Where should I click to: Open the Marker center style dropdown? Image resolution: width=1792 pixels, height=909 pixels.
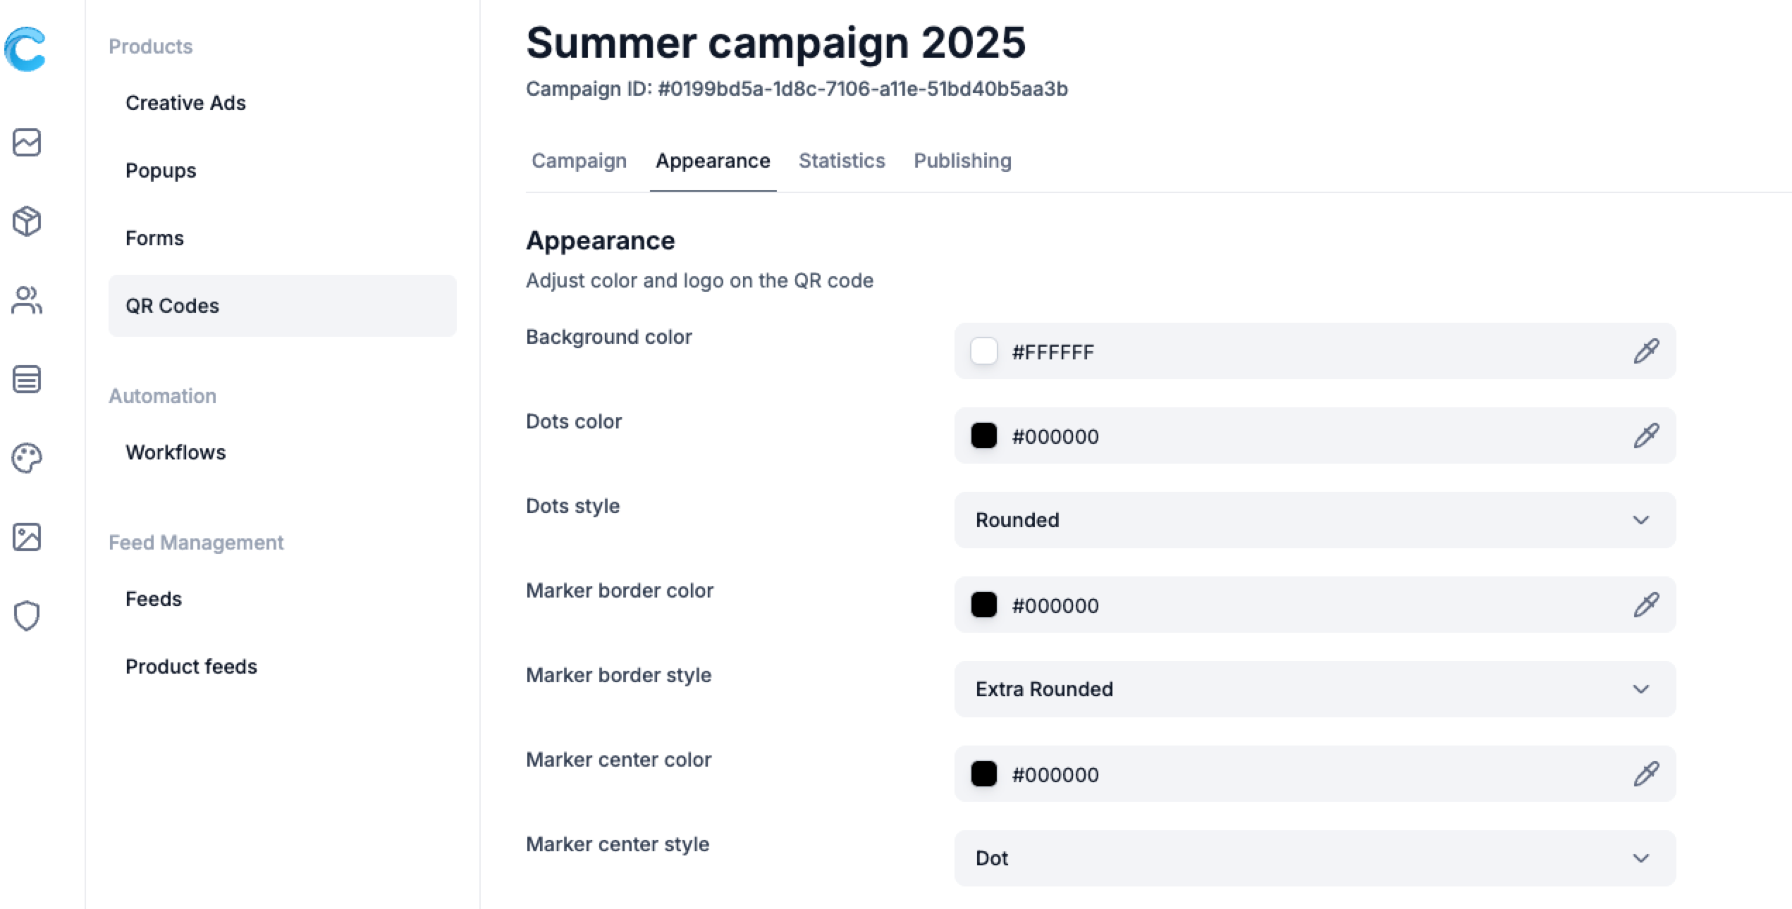[1315, 858]
